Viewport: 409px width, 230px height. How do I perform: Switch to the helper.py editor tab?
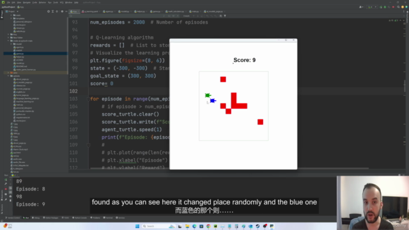point(140,11)
